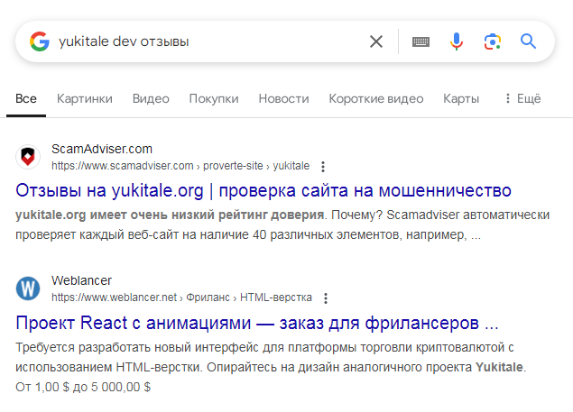This screenshot has height=412, width=573.
Task: Switch to the Картинки tab
Action: coord(85,98)
